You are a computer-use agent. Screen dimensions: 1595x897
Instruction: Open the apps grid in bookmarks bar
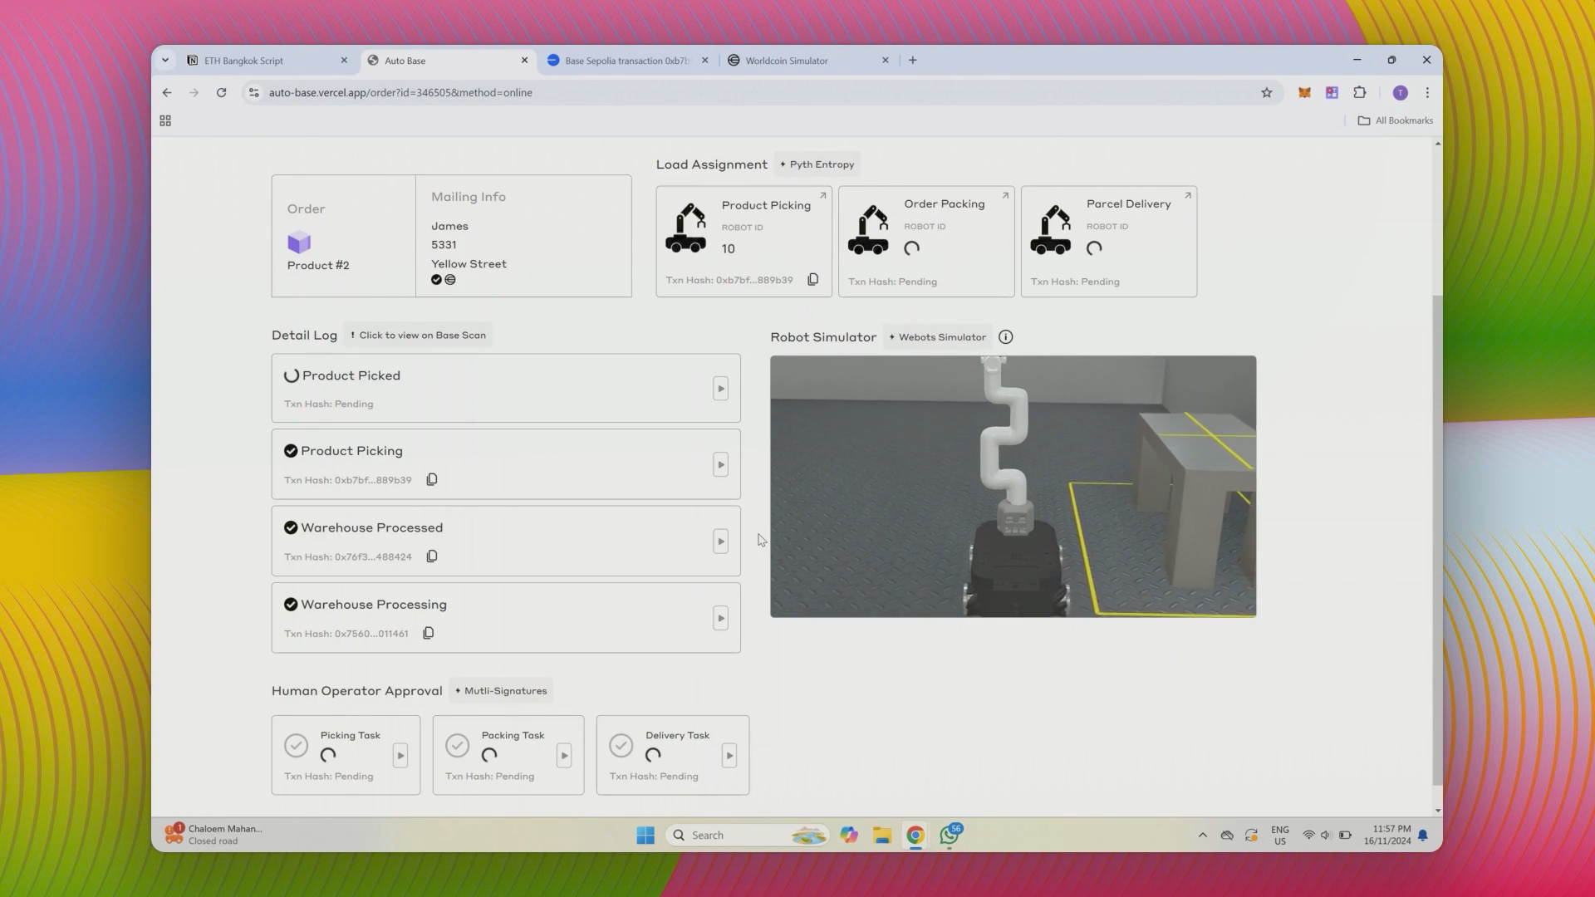click(165, 121)
